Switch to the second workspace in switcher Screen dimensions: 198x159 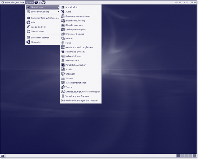coord(182,156)
